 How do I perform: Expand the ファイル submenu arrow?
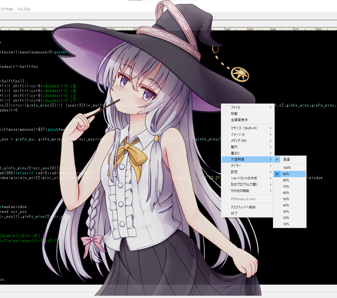tap(271, 107)
